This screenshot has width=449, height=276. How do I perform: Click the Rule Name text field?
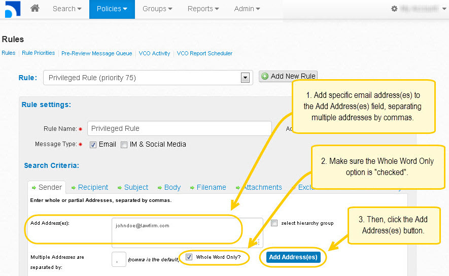[x=179, y=128]
